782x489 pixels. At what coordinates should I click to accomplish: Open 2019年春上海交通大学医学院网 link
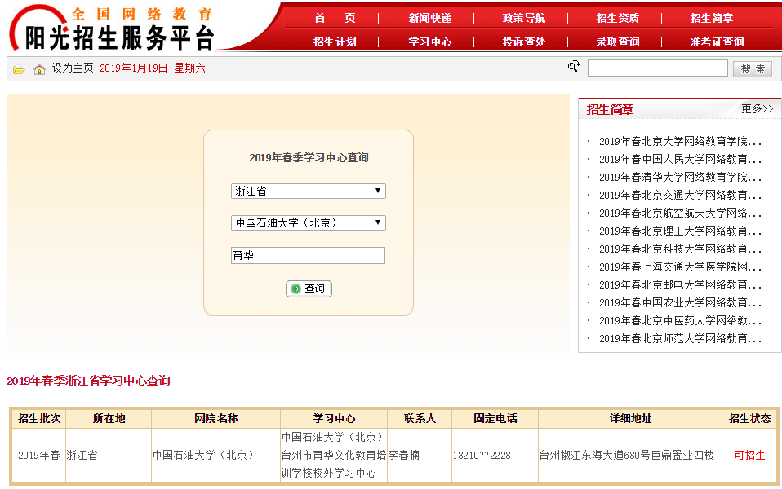tap(680, 267)
